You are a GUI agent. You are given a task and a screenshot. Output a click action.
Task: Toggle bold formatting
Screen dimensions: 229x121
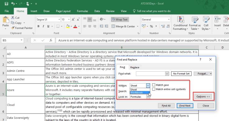[38, 26]
